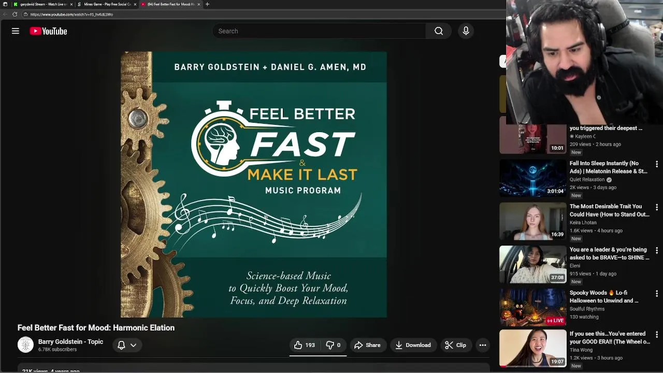
Task: Open options for The Most Desirable Trait
Action: click(x=657, y=207)
